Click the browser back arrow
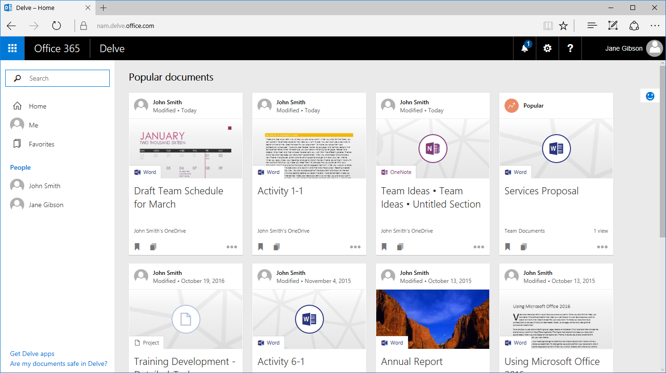This screenshot has height=373, width=666. click(x=11, y=26)
